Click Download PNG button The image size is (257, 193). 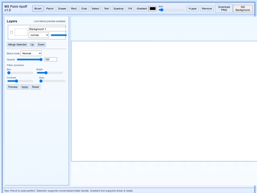[x=224, y=9]
